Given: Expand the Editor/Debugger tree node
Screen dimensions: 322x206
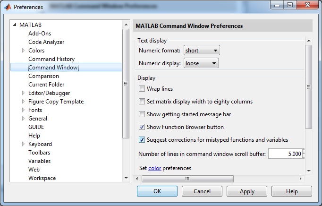Looking at the screenshot, I should click(x=23, y=93).
